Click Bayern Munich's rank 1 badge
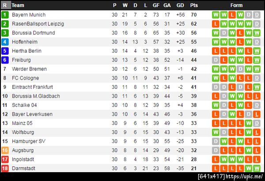The height and width of the screenshot is (181, 265). (x=5, y=15)
